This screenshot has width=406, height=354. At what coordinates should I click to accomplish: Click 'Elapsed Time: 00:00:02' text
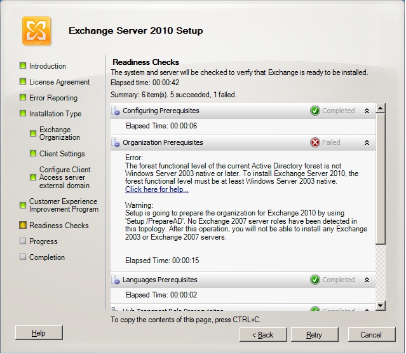click(x=161, y=295)
